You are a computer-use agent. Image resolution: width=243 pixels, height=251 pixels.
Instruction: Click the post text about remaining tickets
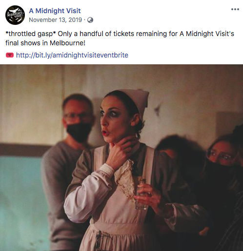(x=120, y=39)
